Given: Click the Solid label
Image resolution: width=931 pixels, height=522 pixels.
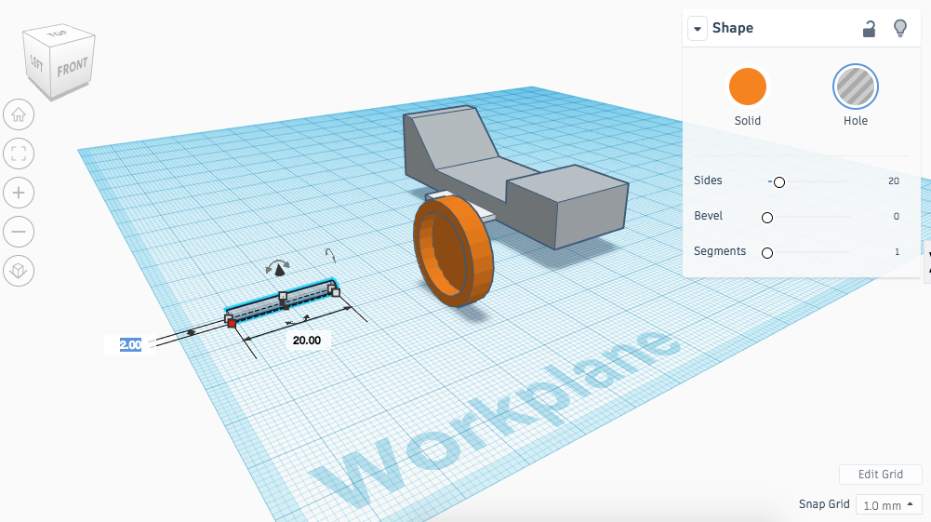Looking at the screenshot, I should point(747,121).
